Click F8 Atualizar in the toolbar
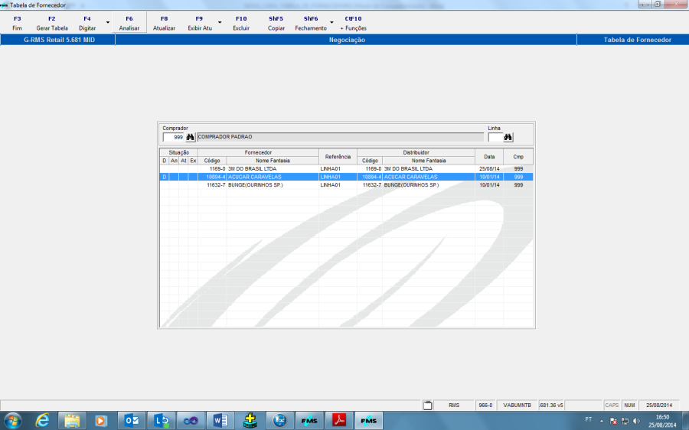Screen dimensions: 689x430 coord(164,23)
